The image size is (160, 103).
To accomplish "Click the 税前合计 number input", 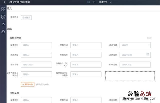I will pos(36,64).
